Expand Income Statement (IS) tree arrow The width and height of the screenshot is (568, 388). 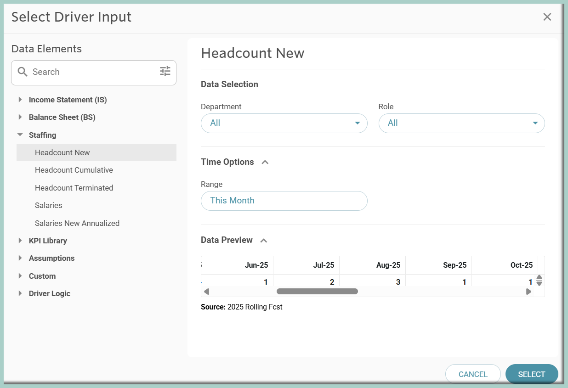tap(20, 100)
